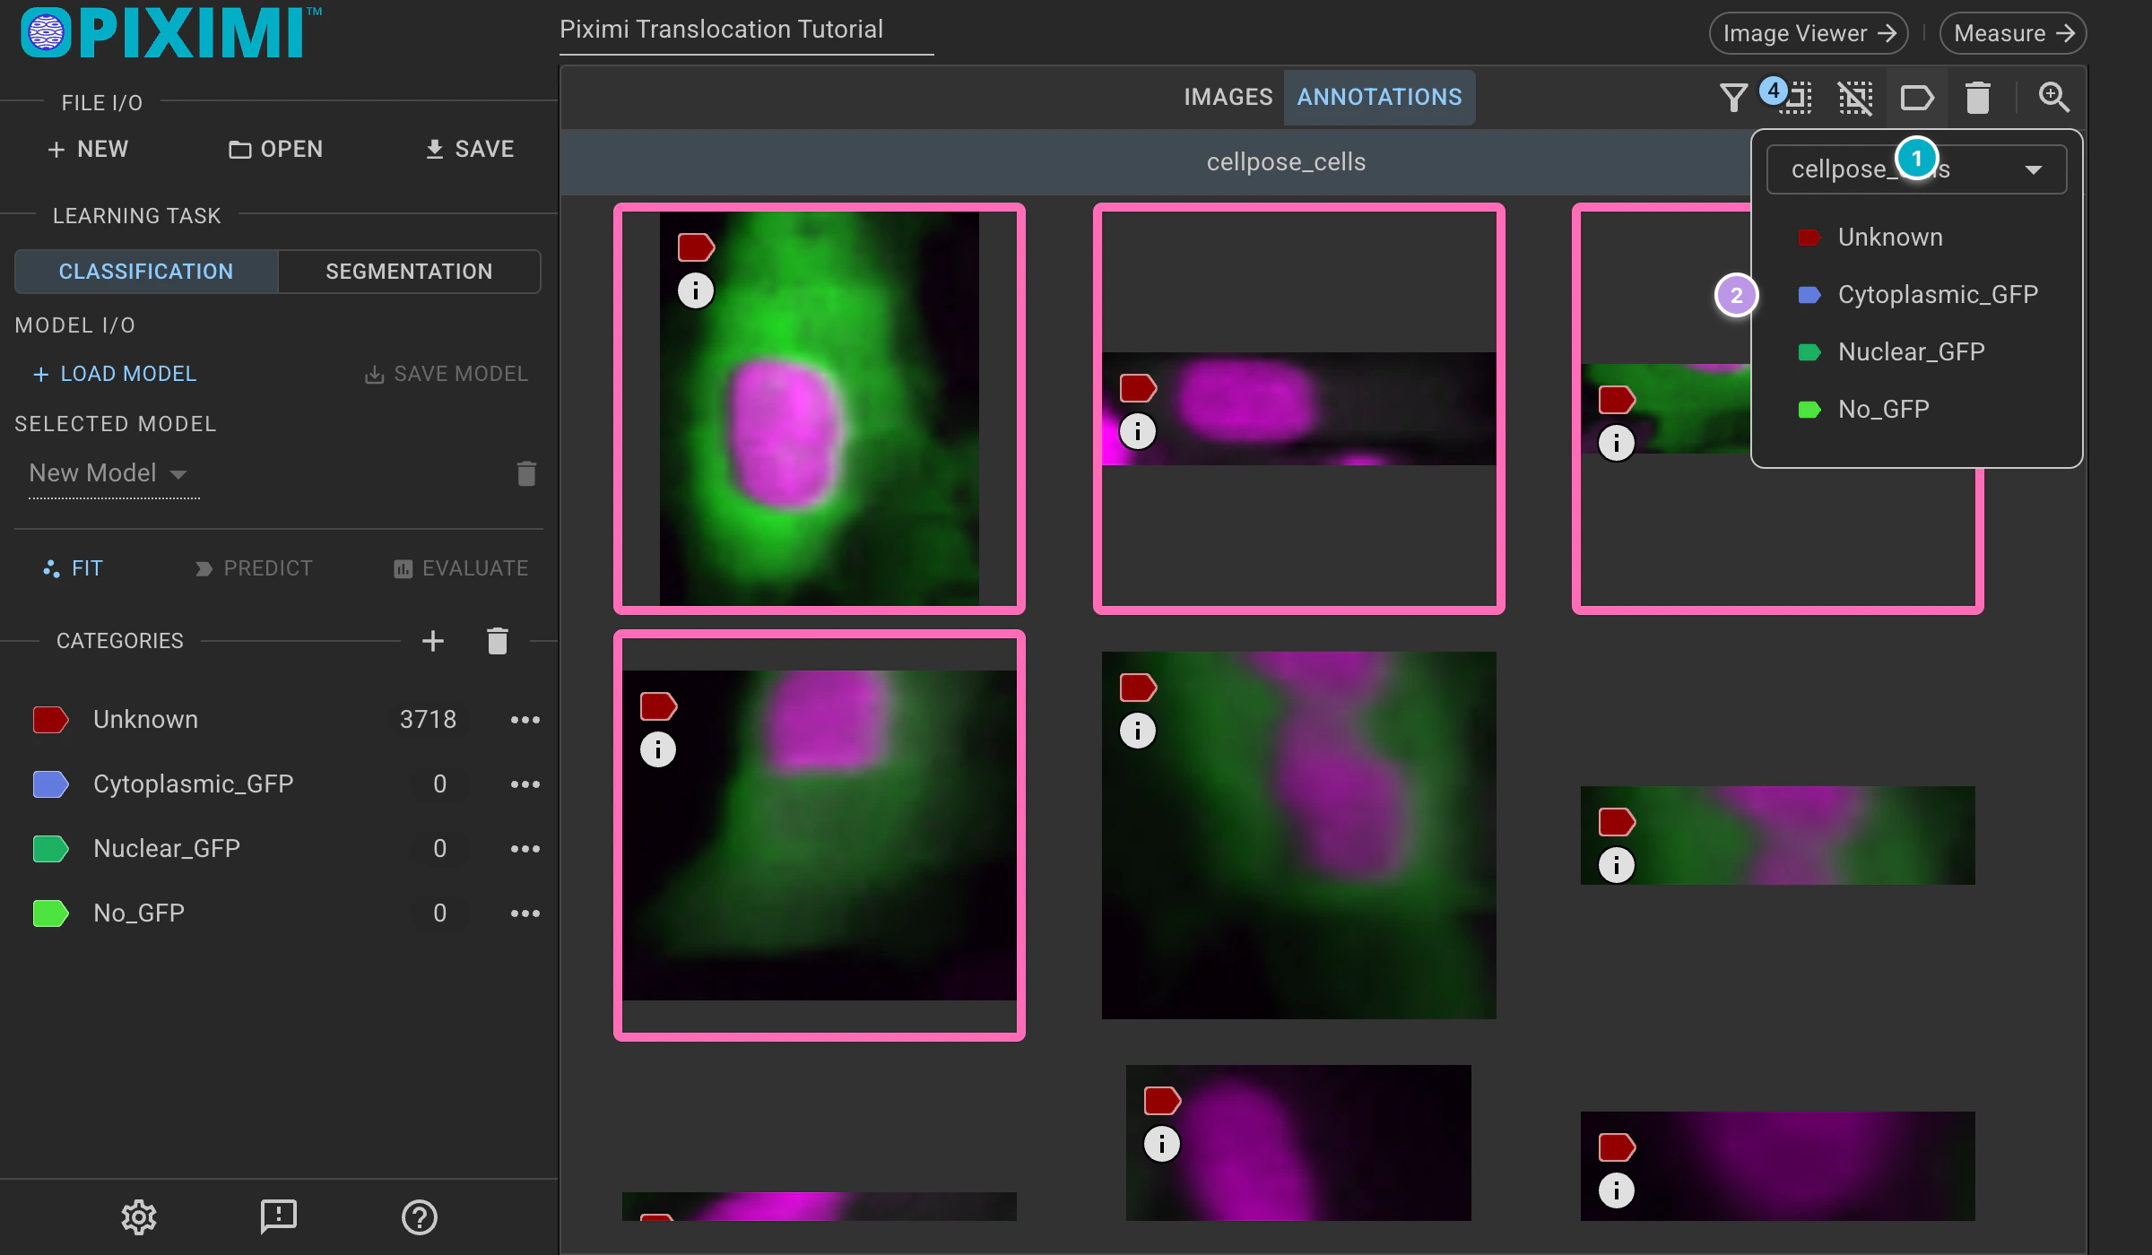This screenshot has height=1255, width=2152.
Task: Click green Nuclear_GFP swatch in sidebar
Action: 51,849
